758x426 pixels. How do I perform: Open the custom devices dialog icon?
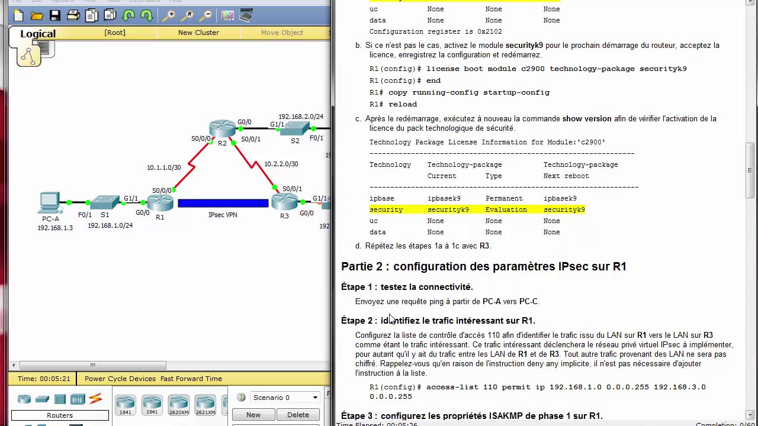246,16
